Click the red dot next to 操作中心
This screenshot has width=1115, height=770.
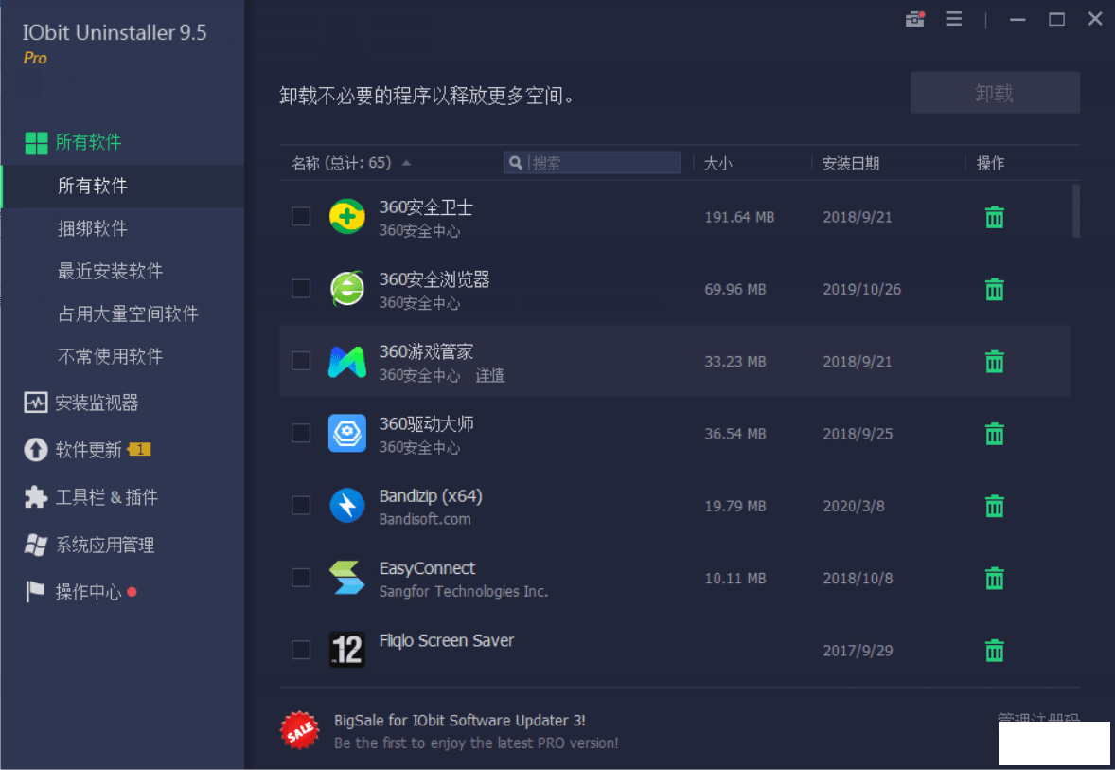click(132, 591)
